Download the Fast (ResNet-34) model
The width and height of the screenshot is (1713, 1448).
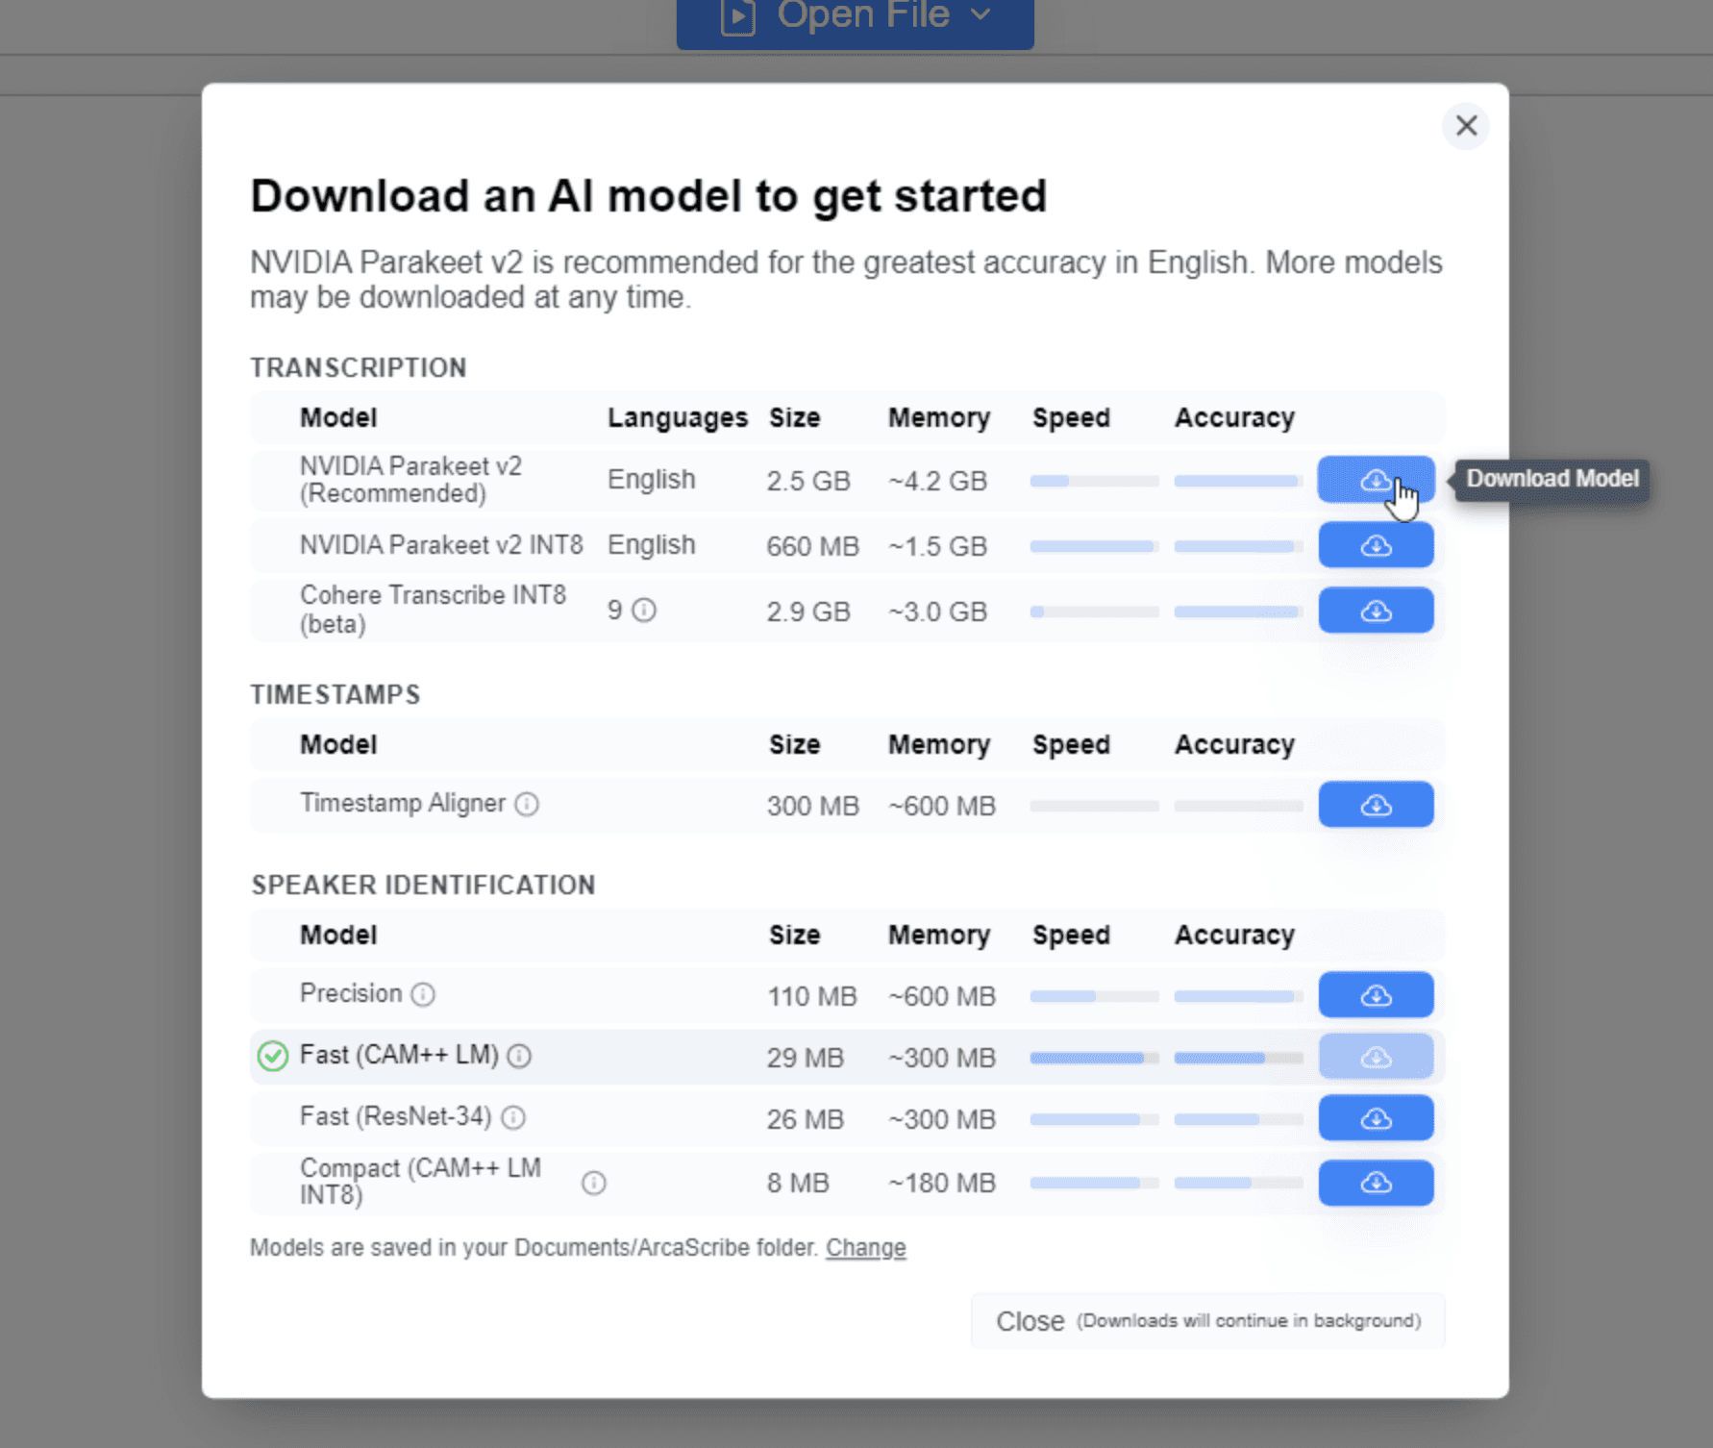coord(1376,1118)
